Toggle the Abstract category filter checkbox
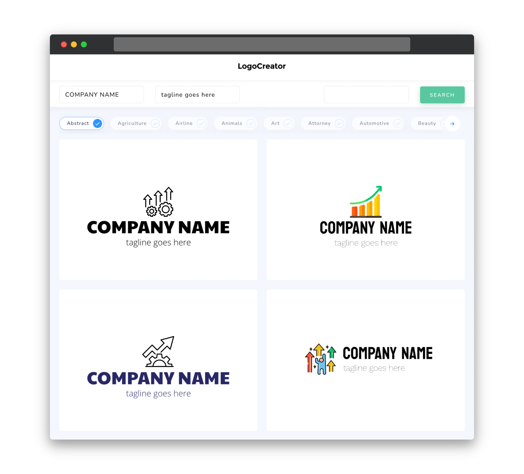Image resolution: width=524 pixels, height=474 pixels. click(x=97, y=123)
